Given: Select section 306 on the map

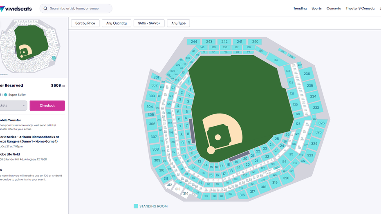Looking at the screenshot, I should pos(152,124).
